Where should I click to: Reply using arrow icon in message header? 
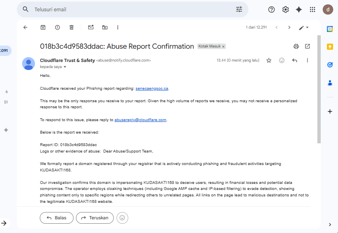click(x=295, y=60)
